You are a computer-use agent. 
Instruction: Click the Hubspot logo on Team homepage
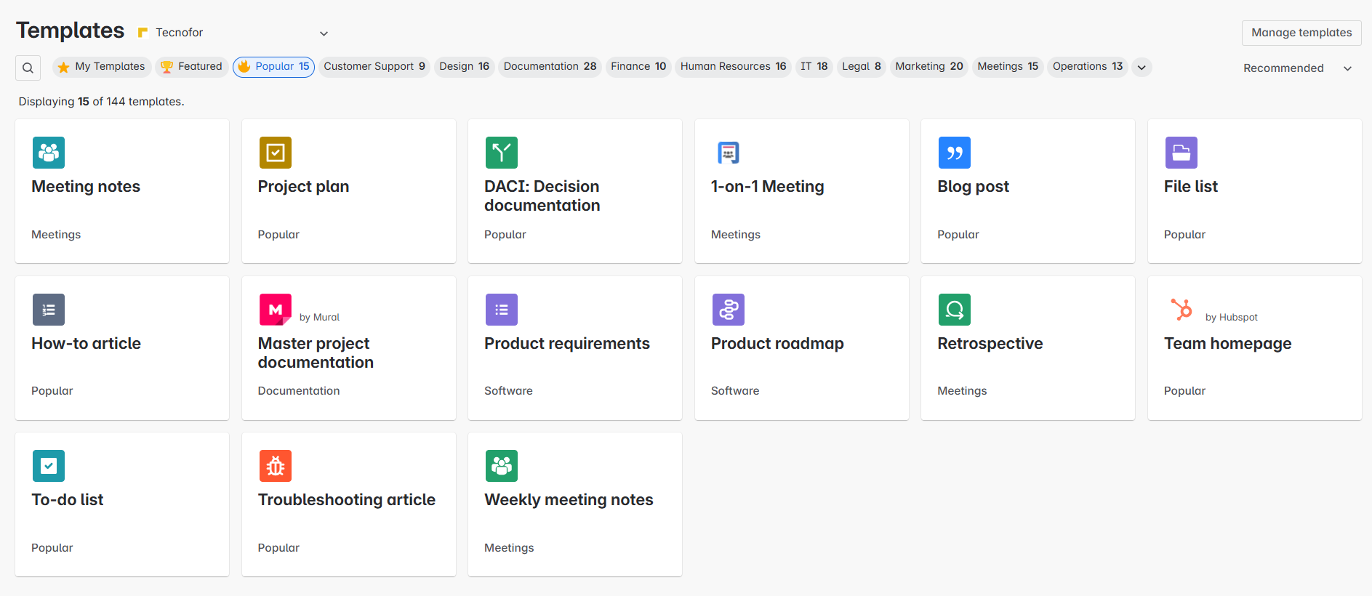[x=1181, y=310]
